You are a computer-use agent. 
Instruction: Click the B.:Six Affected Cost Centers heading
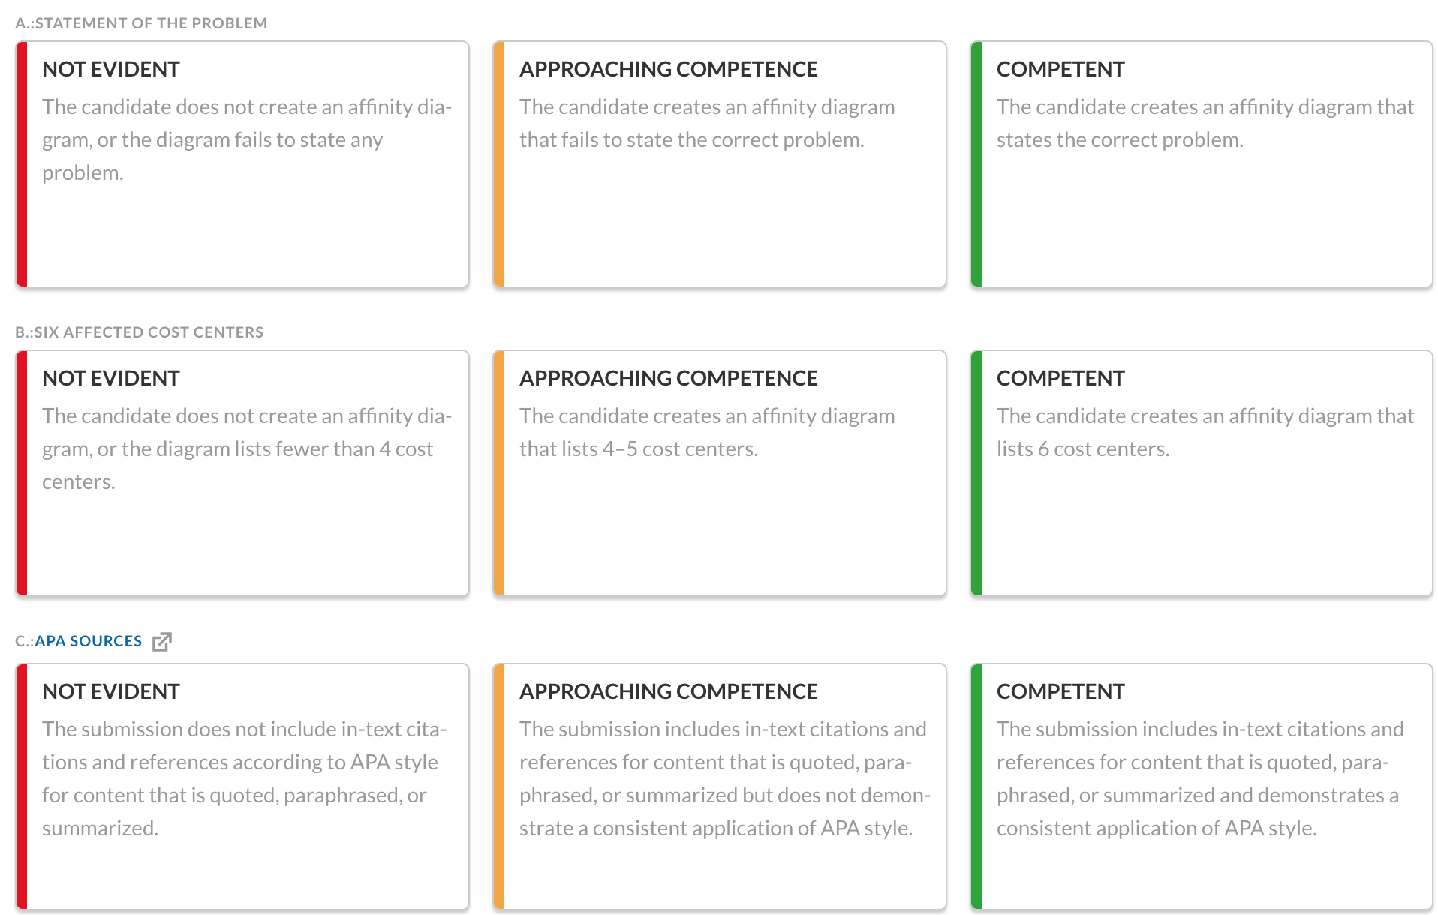coord(140,332)
